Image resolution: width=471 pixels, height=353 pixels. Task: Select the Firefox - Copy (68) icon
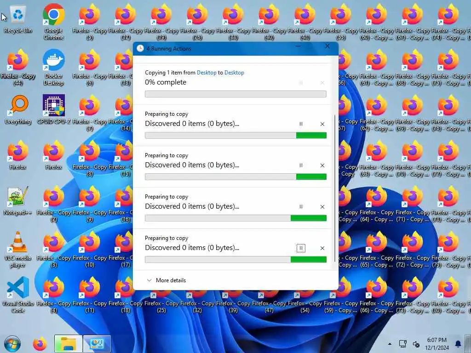click(x=412, y=67)
